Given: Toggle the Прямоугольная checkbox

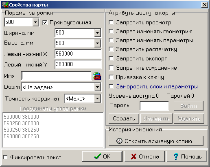Looking at the screenshot, I should [45, 22].
